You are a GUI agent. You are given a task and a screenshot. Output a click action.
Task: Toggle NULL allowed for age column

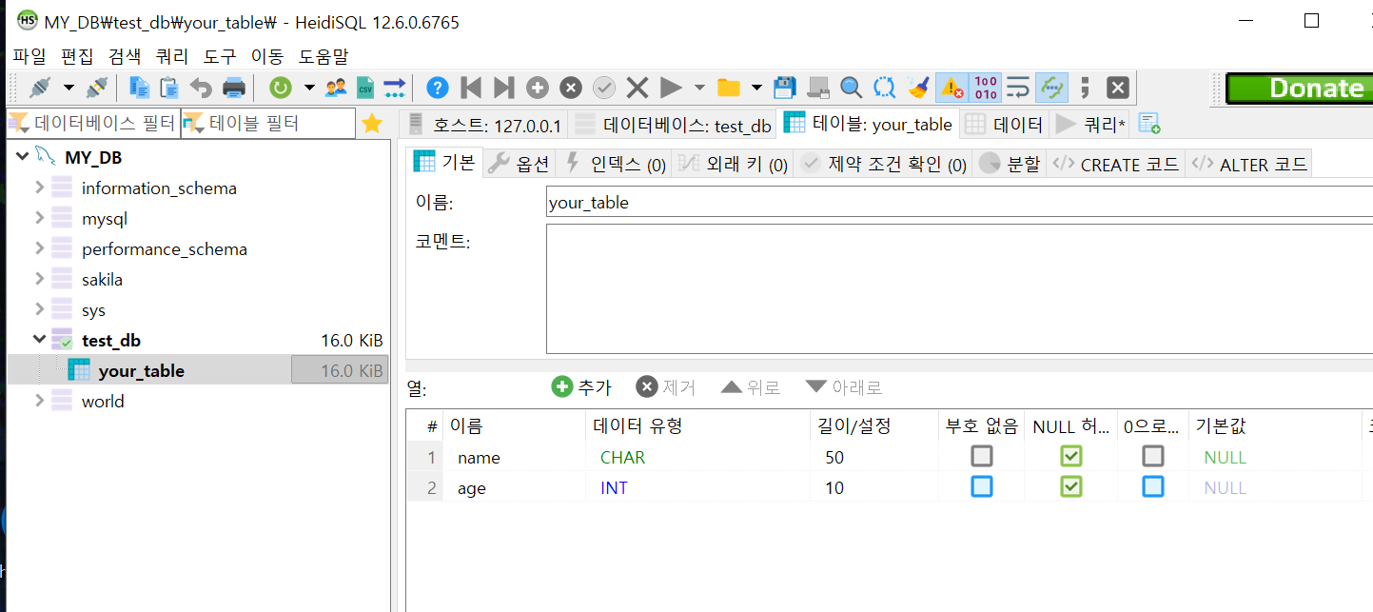pyautogui.click(x=1071, y=487)
